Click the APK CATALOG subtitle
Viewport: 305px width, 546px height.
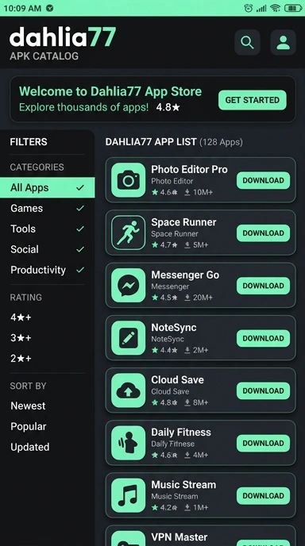tap(44, 56)
